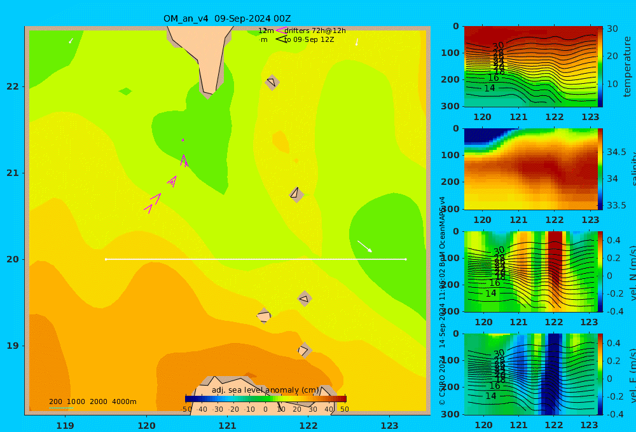Image resolution: width=636 pixels, height=432 pixels.
Task: Click the white transect line at latitude 20
Action: coord(256,259)
